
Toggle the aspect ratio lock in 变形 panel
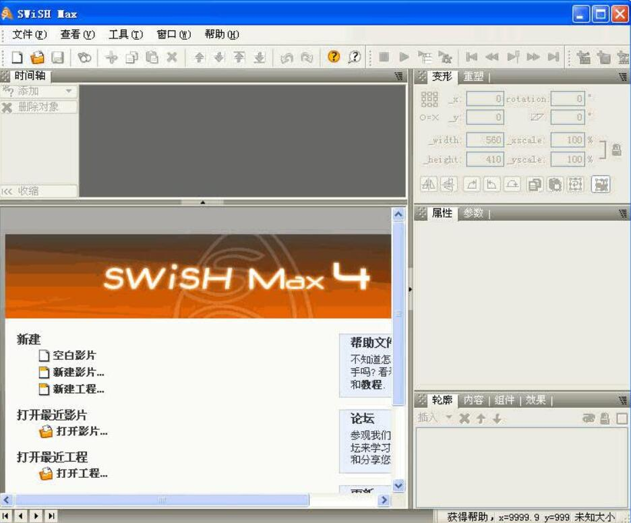point(617,150)
